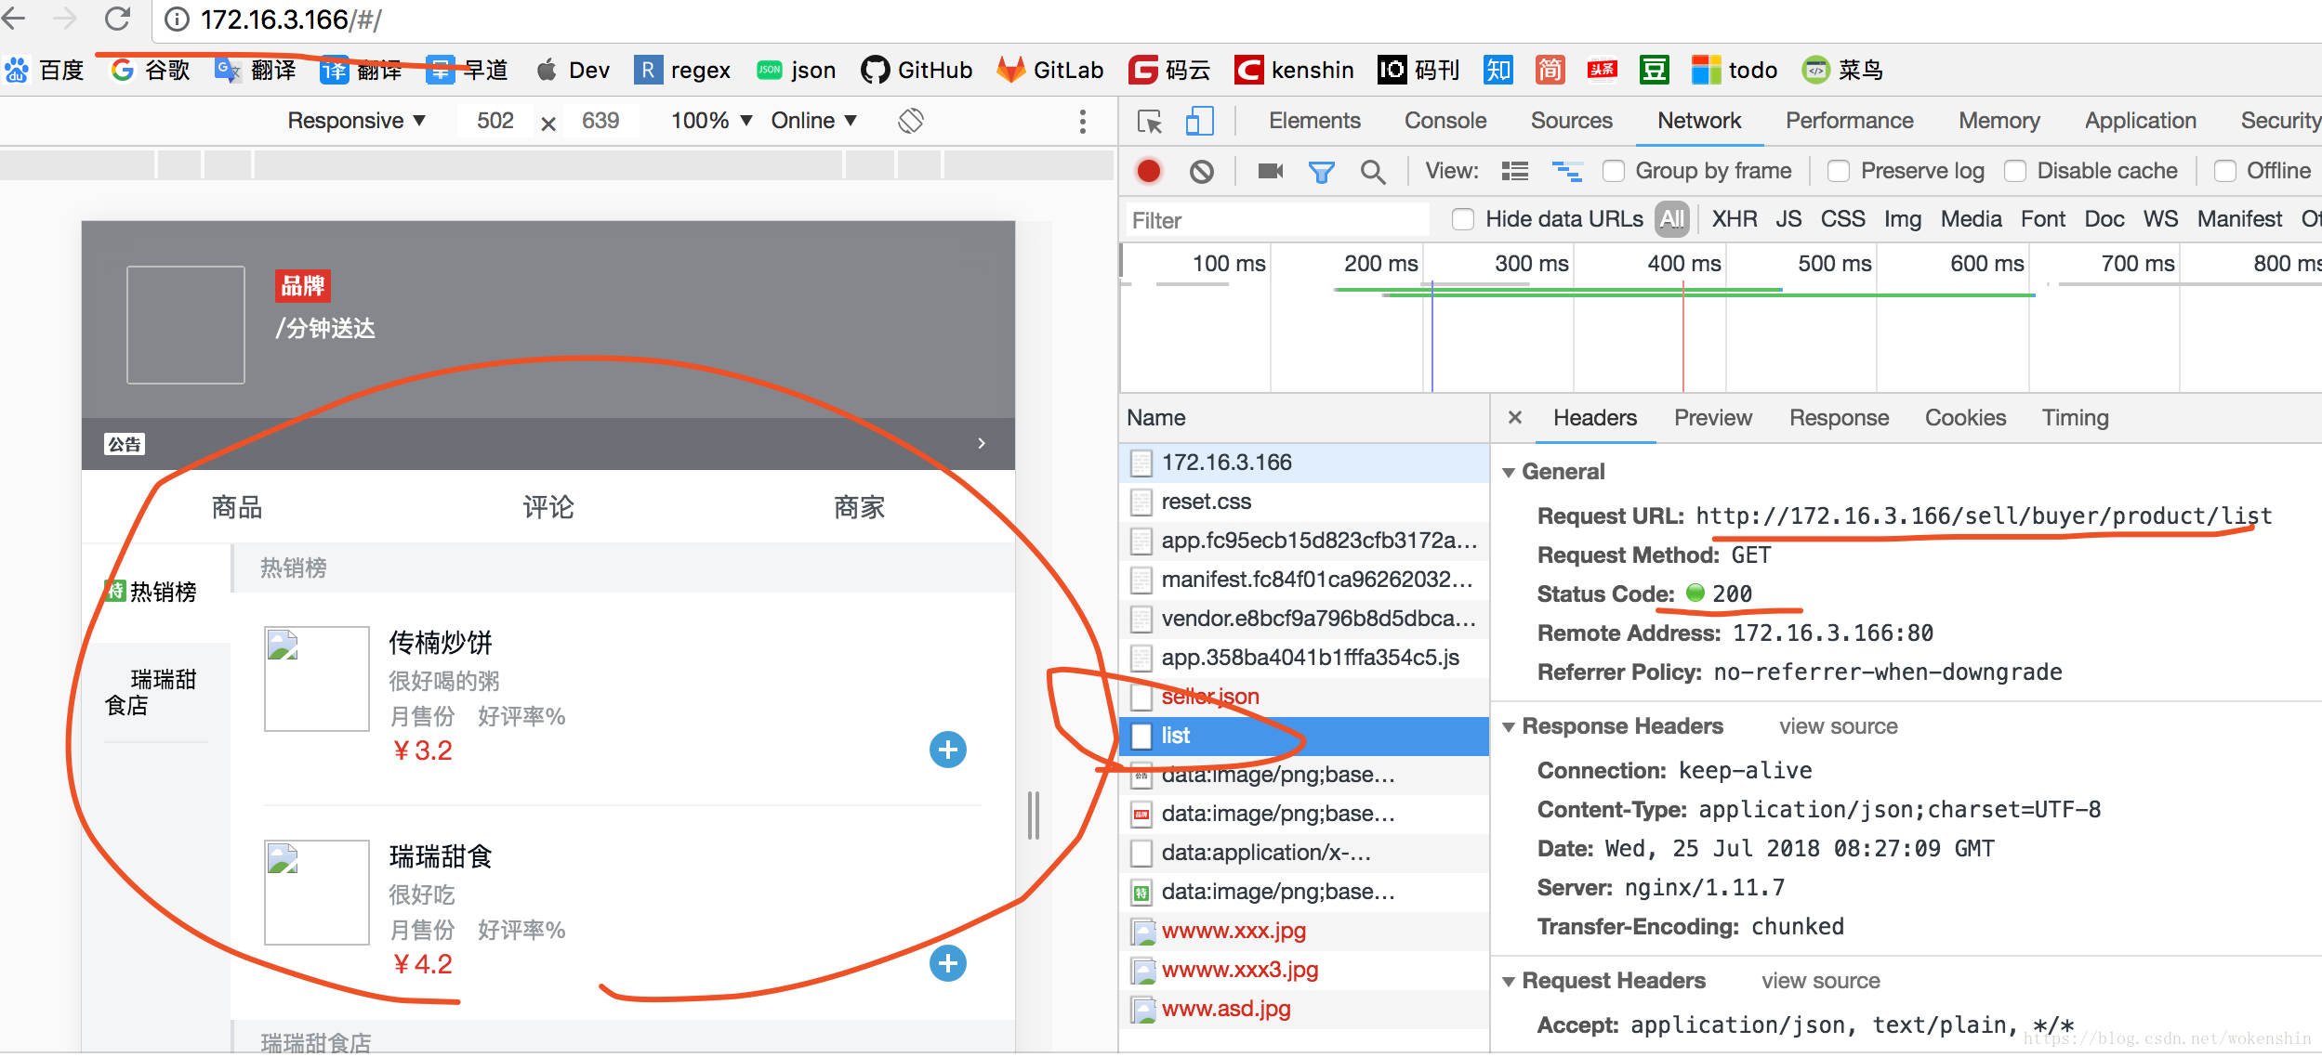Image resolution: width=2322 pixels, height=1057 pixels.
Task: Select the 瑞瑞甜食店 menu category
Action: (156, 692)
